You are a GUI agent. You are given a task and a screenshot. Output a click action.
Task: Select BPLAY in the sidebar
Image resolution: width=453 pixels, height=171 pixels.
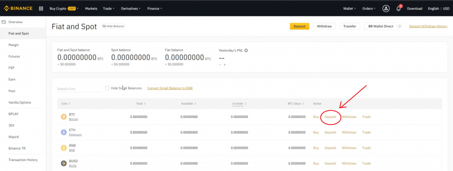coord(13,114)
